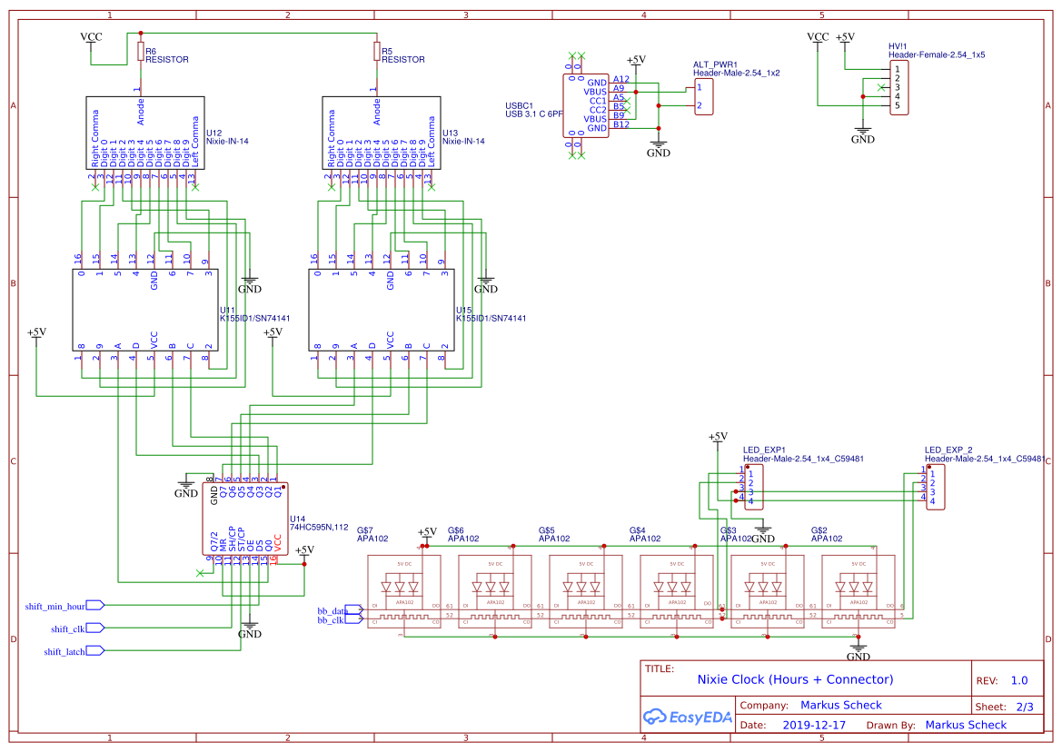Screen dimensions: 1062x752
Task: Select resistor R5 symbol
Action: [x=377, y=52]
